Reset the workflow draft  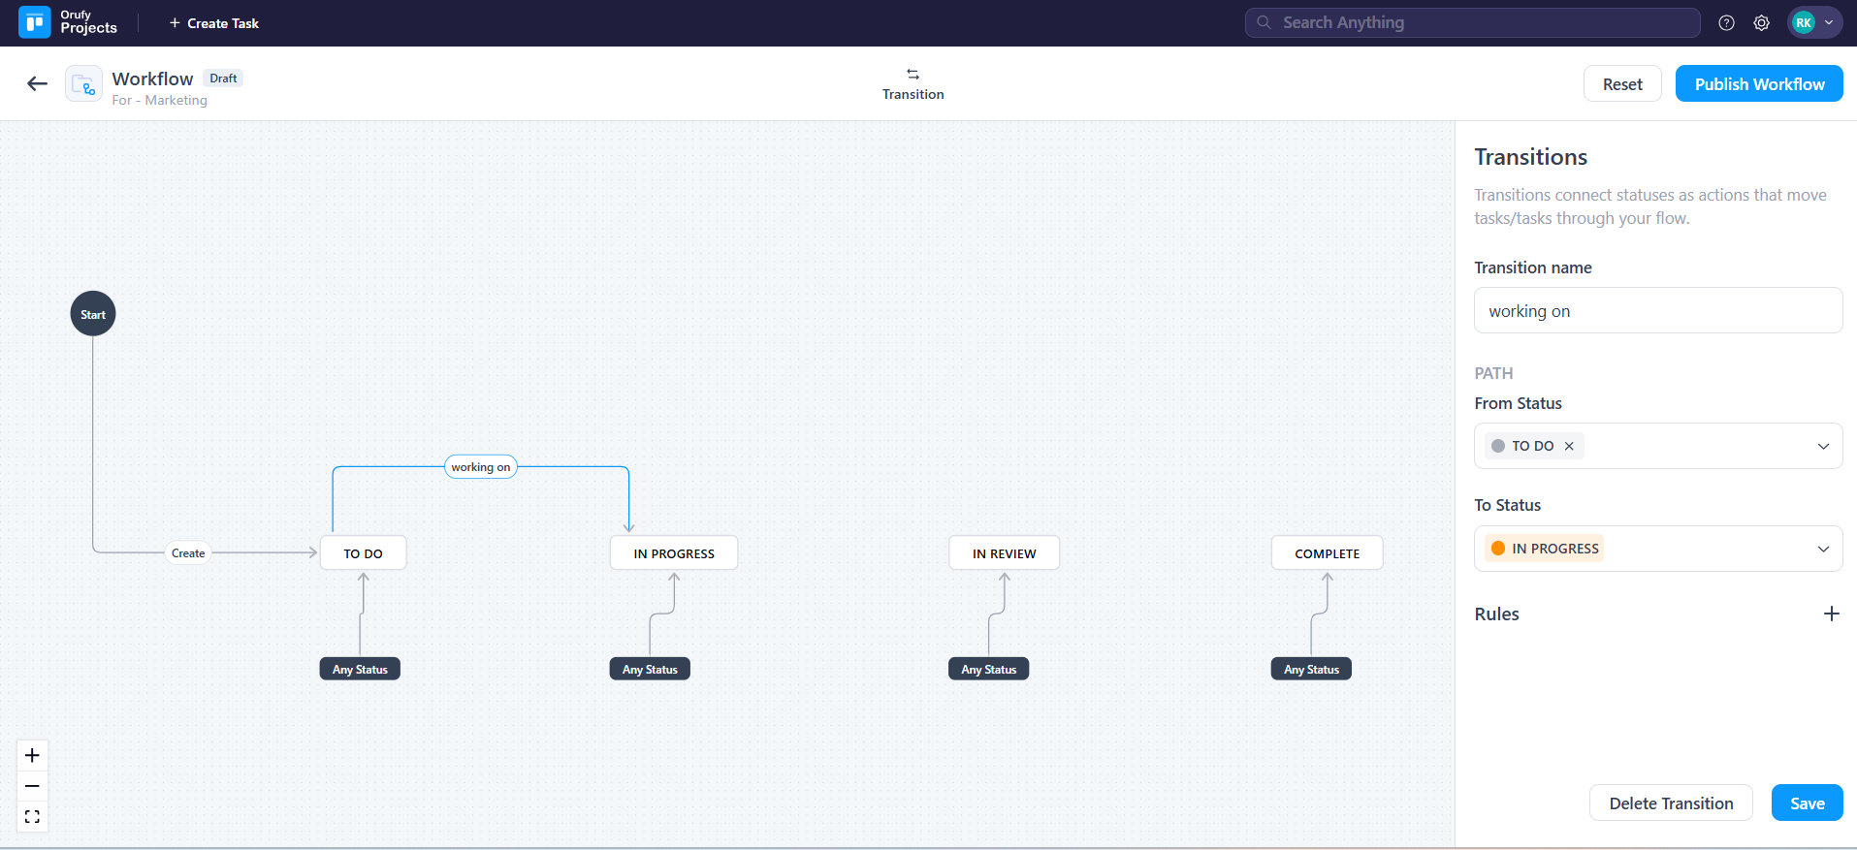(1621, 84)
